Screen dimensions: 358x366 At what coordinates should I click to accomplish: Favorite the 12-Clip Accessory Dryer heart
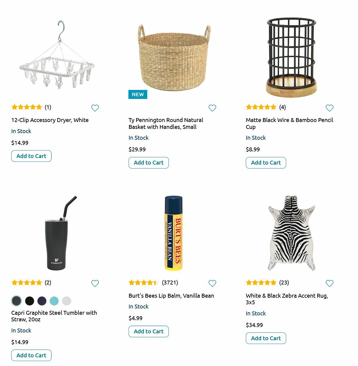coord(95,108)
